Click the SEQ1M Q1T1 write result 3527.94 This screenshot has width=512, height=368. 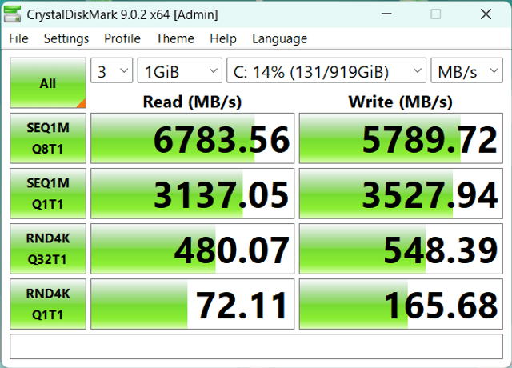point(401,194)
